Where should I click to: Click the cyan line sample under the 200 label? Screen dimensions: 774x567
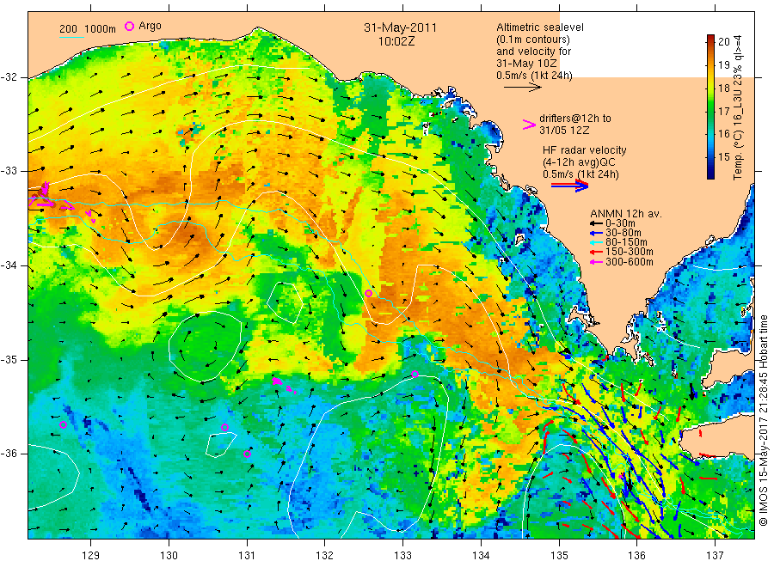71,36
